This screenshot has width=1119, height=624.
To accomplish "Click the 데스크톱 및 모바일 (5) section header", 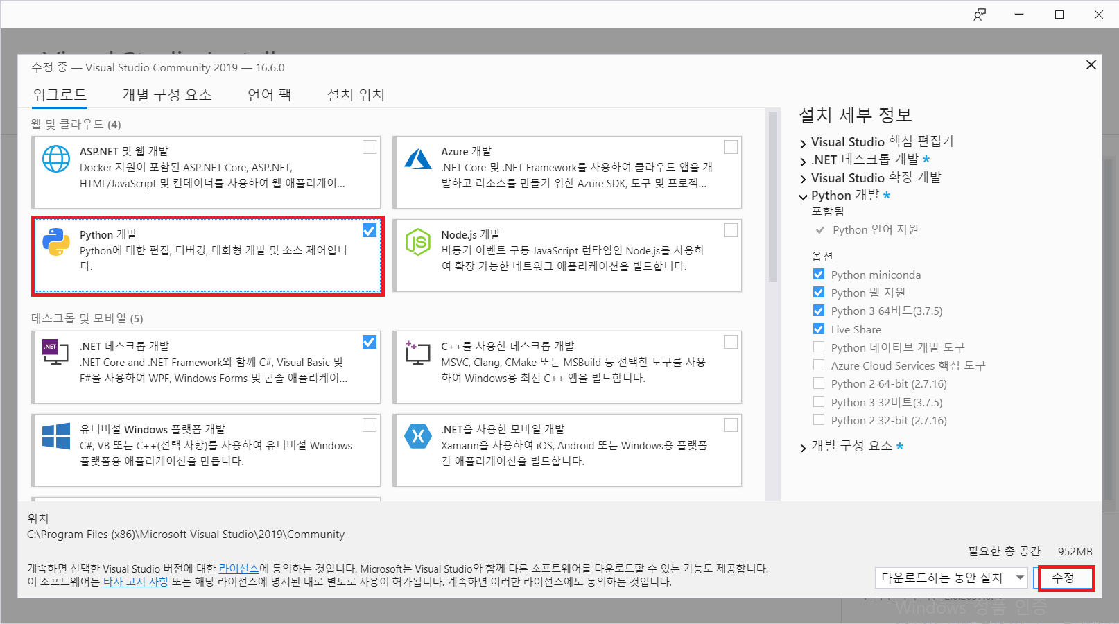I will tap(87, 318).
